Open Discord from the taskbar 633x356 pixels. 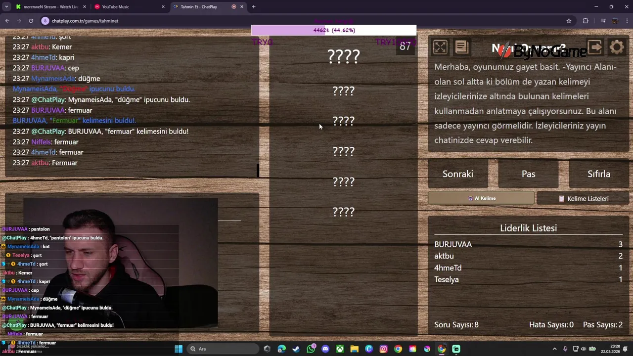tap(325, 349)
